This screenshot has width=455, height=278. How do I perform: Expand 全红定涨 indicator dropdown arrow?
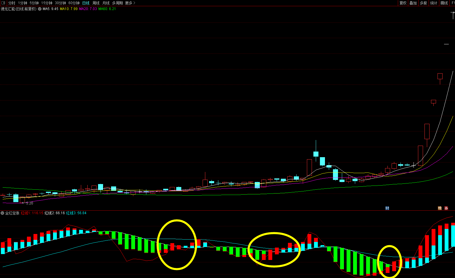(2, 213)
